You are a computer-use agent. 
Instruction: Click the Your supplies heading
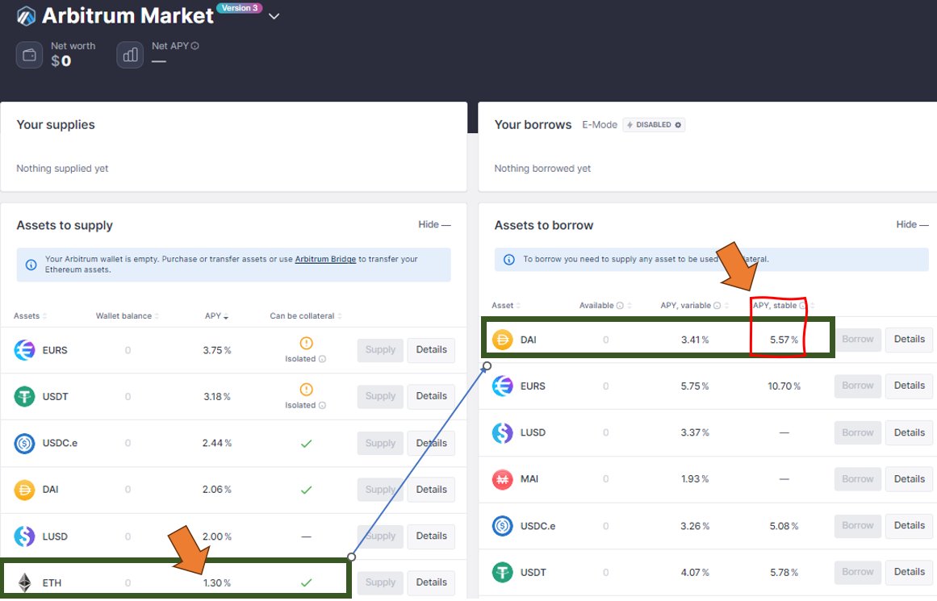56,125
